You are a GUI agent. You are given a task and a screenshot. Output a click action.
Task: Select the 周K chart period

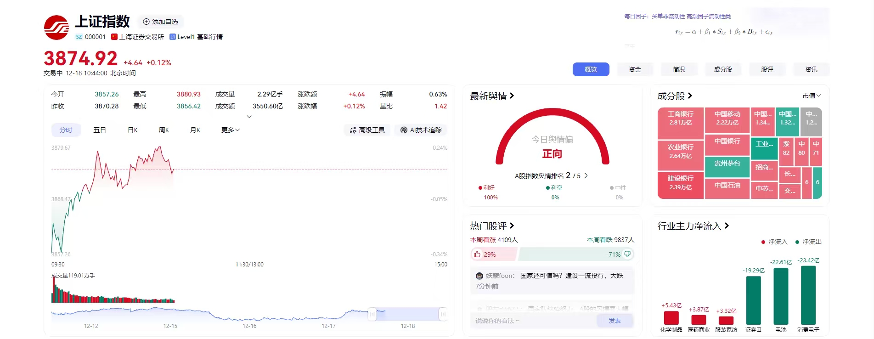pyautogui.click(x=164, y=130)
